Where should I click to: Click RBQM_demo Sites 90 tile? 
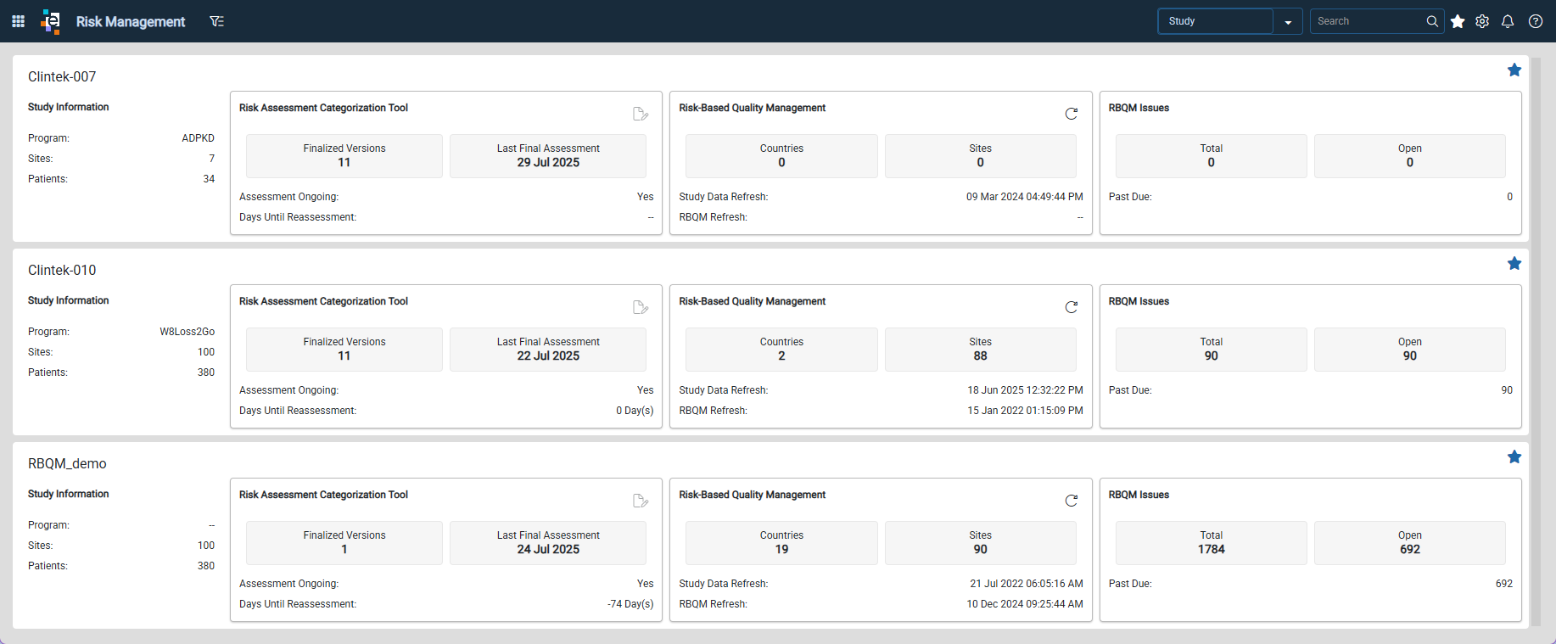pos(981,542)
